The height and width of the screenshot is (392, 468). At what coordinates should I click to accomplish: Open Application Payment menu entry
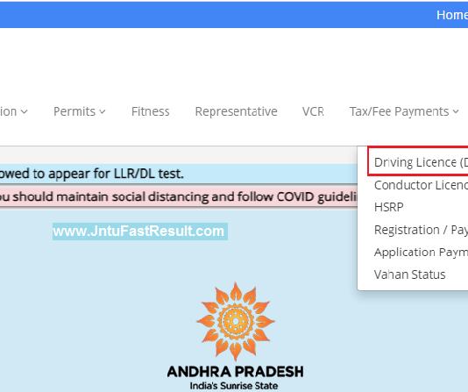[421, 253]
